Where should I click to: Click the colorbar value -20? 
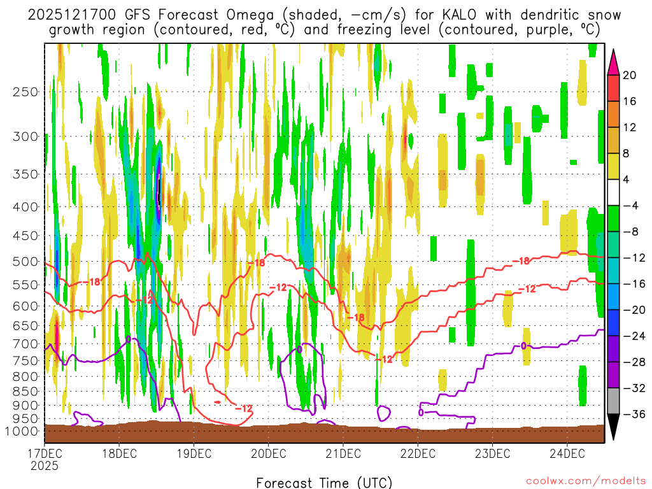634,310
